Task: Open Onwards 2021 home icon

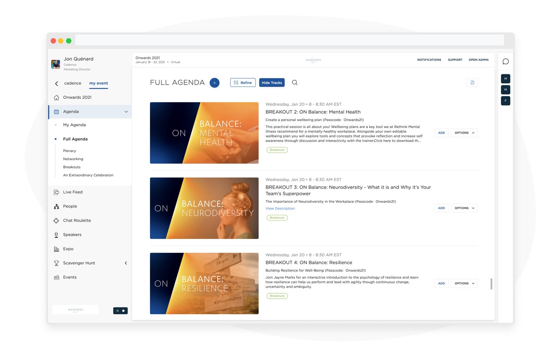Action: pos(56,97)
